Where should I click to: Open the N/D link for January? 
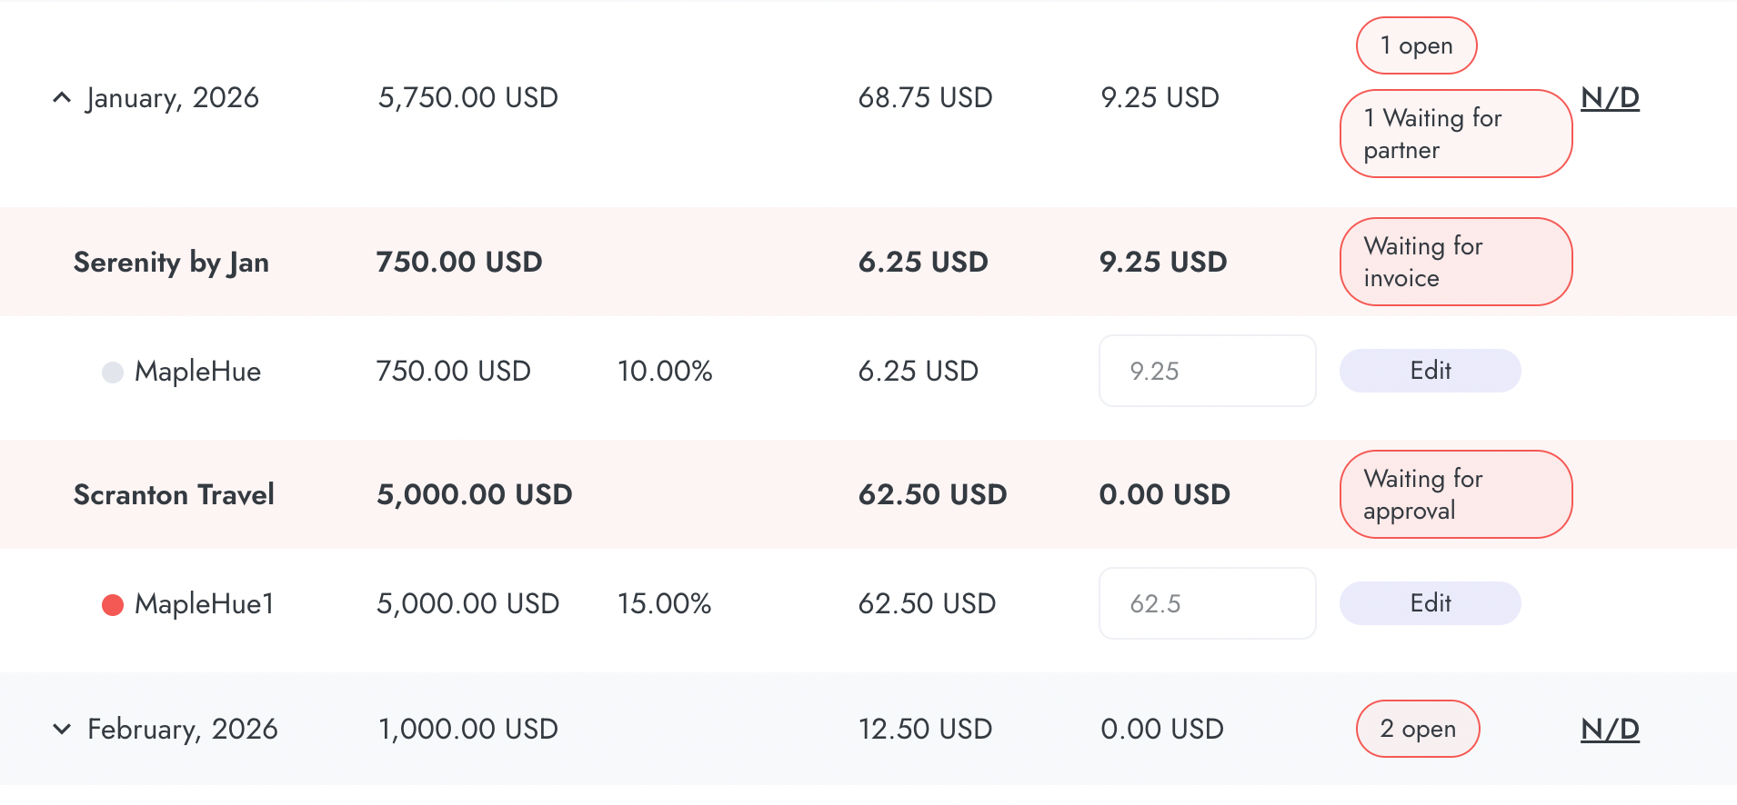click(1610, 97)
